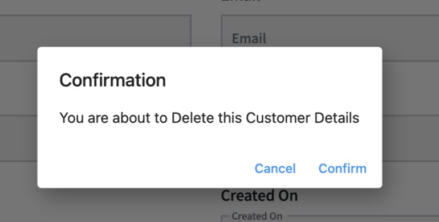Select the Created On outlined field

(x=330, y=219)
